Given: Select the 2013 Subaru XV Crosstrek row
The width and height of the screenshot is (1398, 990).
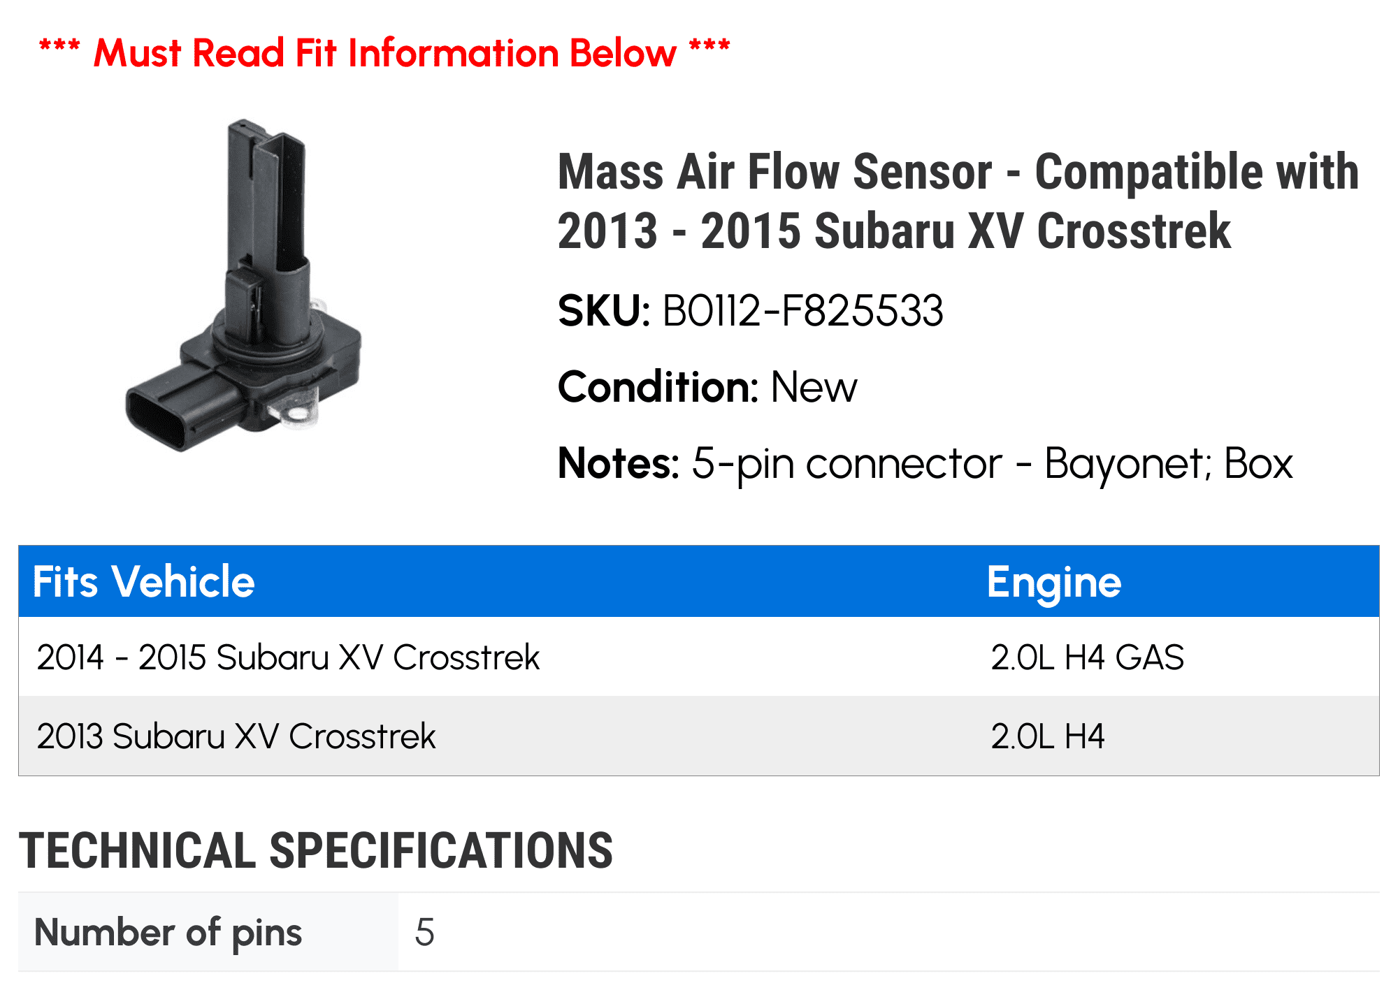Looking at the screenshot, I should 699,736.
